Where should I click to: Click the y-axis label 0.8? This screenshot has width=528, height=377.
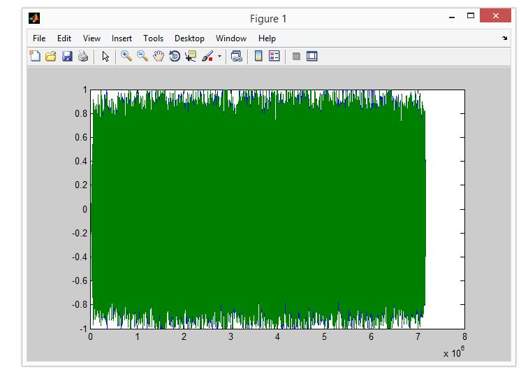(x=81, y=113)
